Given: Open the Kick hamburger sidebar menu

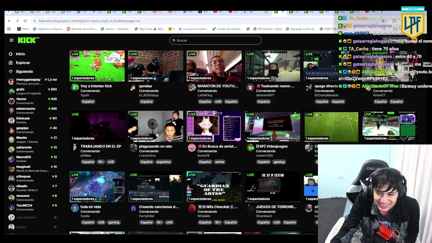Looking at the screenshot, I should (x=11, y=40).
